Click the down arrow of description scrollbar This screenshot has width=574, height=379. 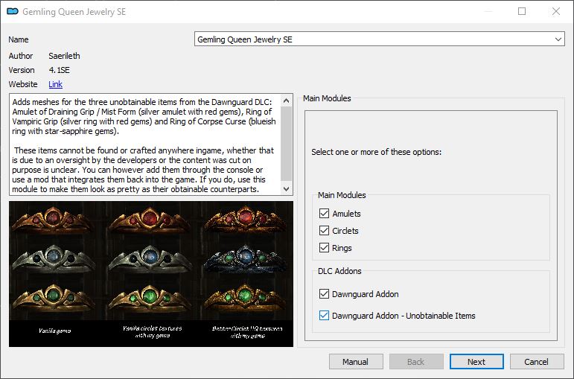click(287, 189)
